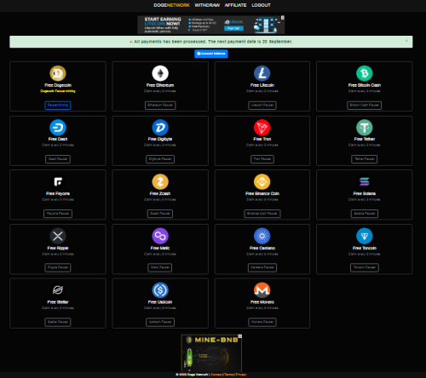Click Sign Up in the Litecoin ad

[x=233, y=28]
